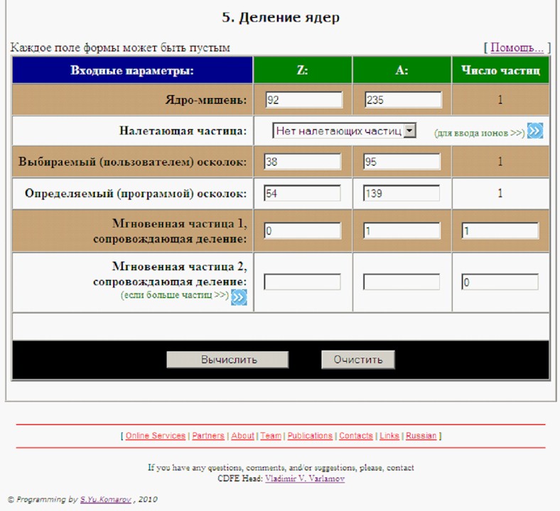Open the Publications footer link

click(310, 436)
